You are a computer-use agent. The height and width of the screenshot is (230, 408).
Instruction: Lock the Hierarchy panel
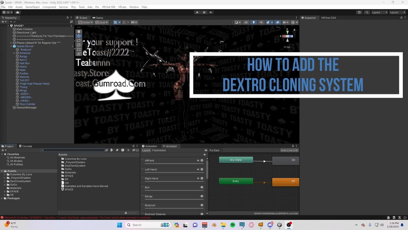pyautogui.click(x=67, y=18)
